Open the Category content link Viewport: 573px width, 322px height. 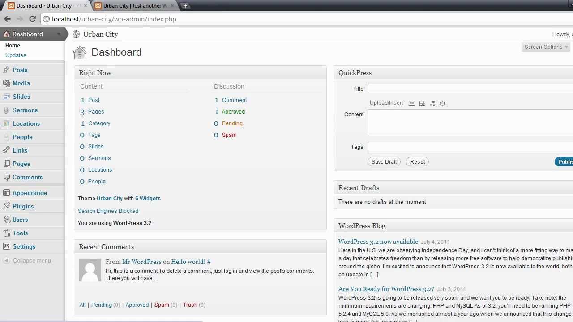click(99, 123)
